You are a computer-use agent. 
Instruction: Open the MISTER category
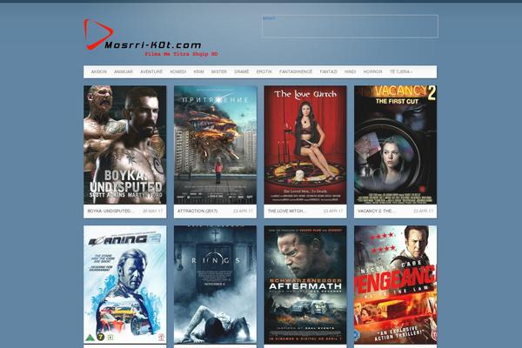coord(219,71)
